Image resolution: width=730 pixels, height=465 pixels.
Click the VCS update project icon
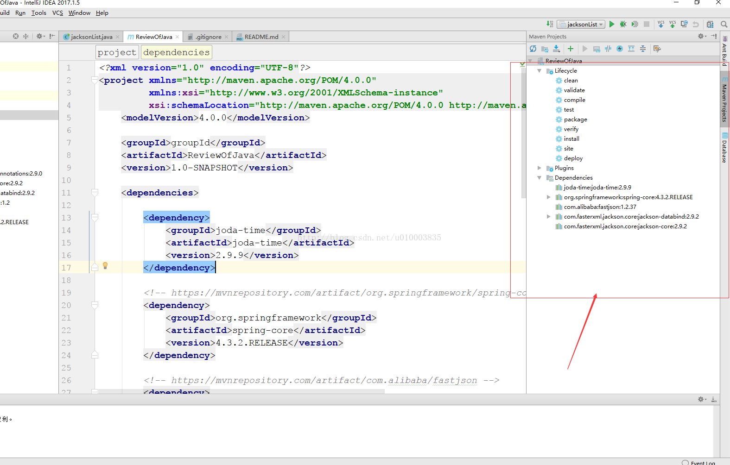(661, 24)
